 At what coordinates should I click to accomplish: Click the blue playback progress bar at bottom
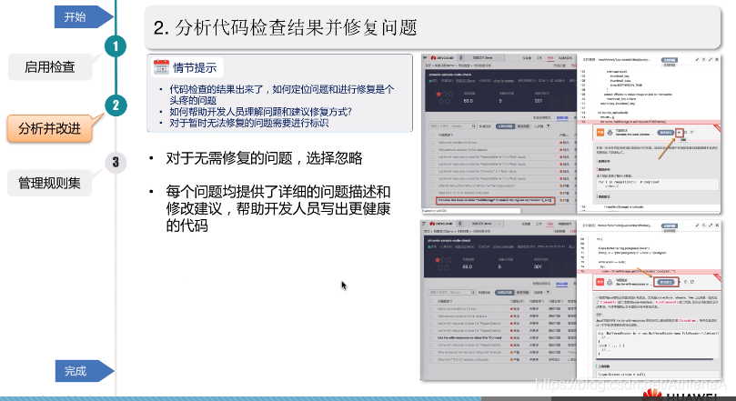(x=240, y=398)
